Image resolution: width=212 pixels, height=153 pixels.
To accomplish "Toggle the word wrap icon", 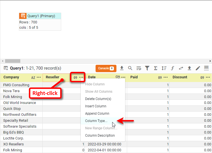I will [139, 68].
